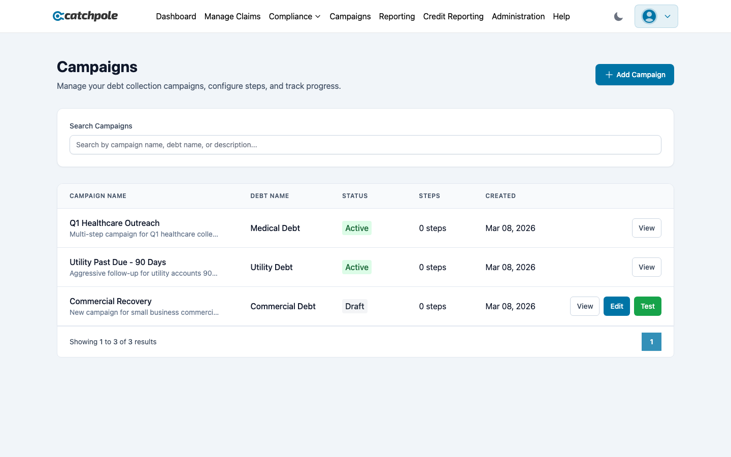Image resolution: width=731 pixels, height=457 pixels.
Task: Click the user avatar icon
Action: point(649,16)
